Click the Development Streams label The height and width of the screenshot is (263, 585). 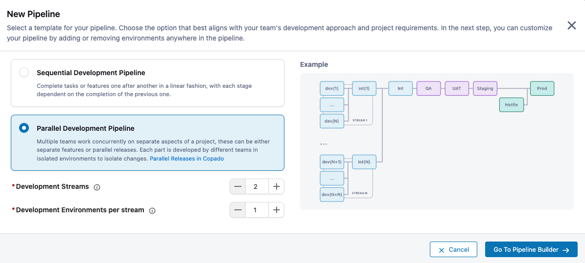click(52, 187)
